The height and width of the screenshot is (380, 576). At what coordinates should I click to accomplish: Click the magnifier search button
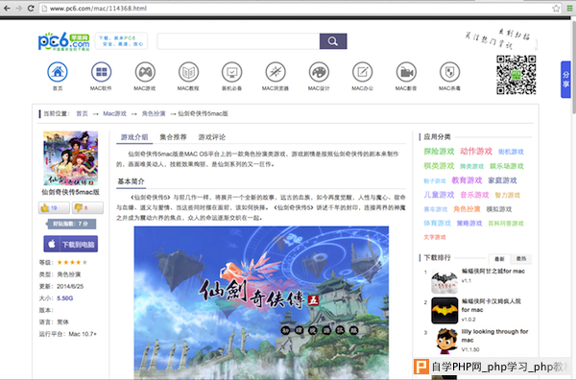point(333,41)
